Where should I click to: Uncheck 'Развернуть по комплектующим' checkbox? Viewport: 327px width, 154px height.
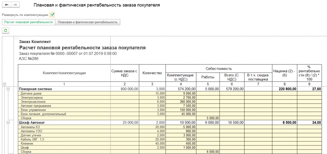(52, 15)
